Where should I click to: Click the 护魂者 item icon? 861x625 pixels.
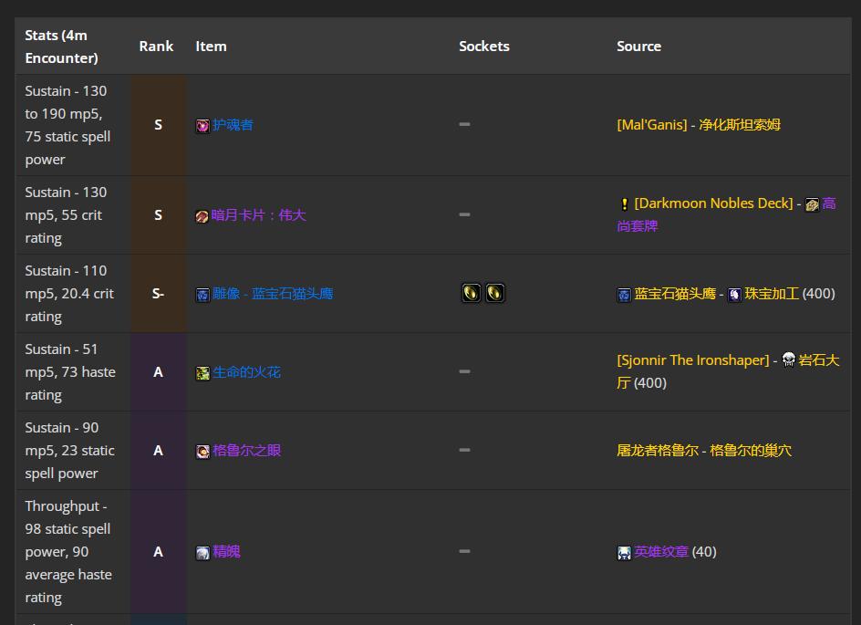pos(202,126)
